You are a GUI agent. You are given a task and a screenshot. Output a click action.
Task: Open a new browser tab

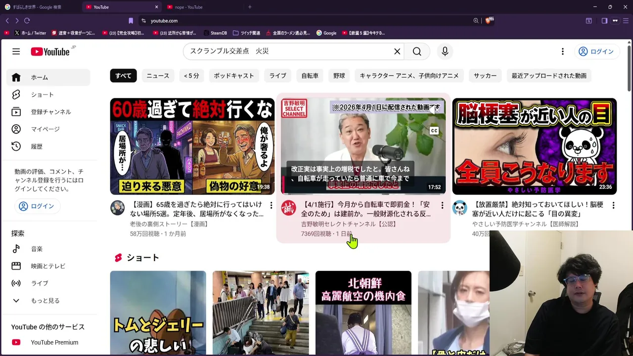(250, 7)
